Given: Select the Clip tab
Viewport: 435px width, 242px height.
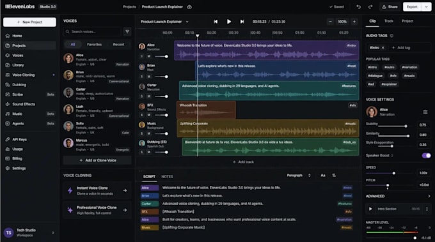Looking at the screenshot, I should [372, 21].
